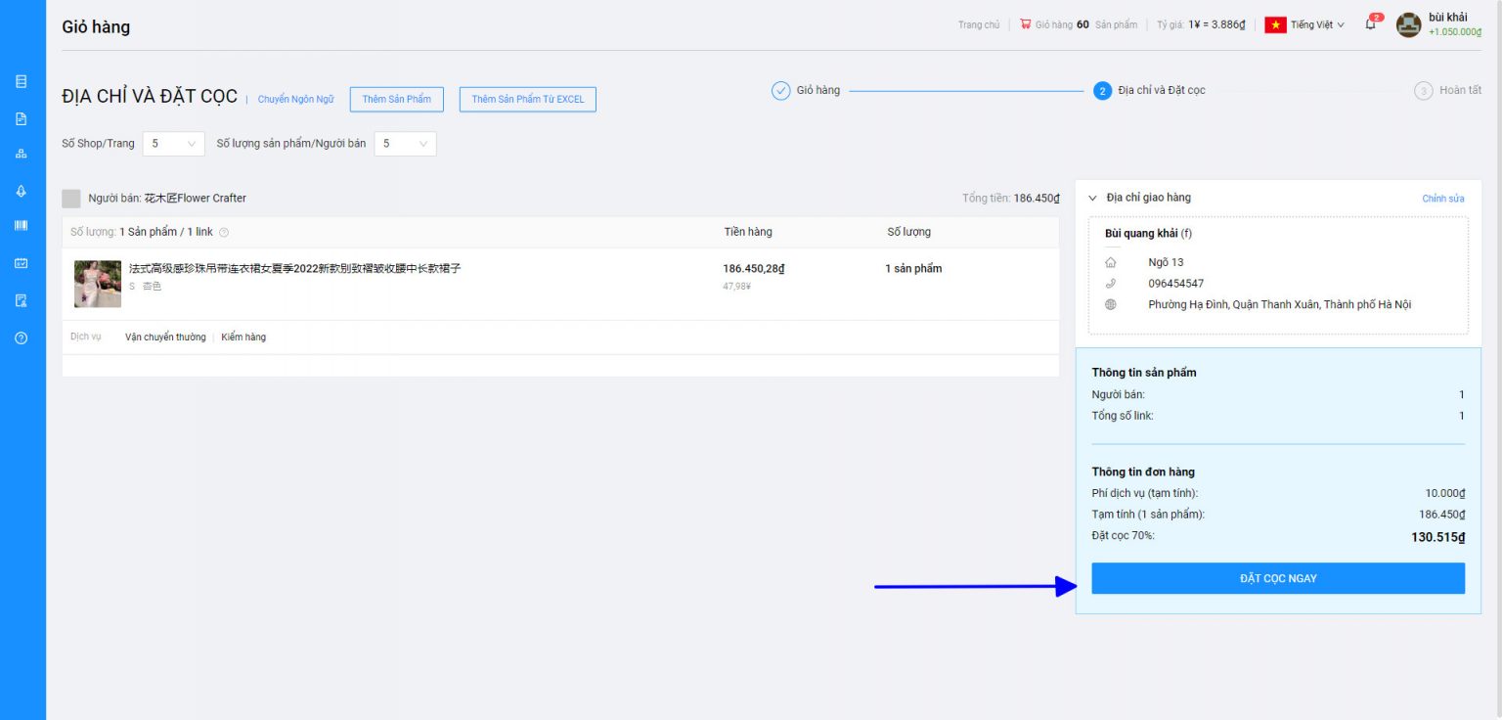Select Kiểm hàng service
This screenshot has width=1502, height=720.
(243, 337)
